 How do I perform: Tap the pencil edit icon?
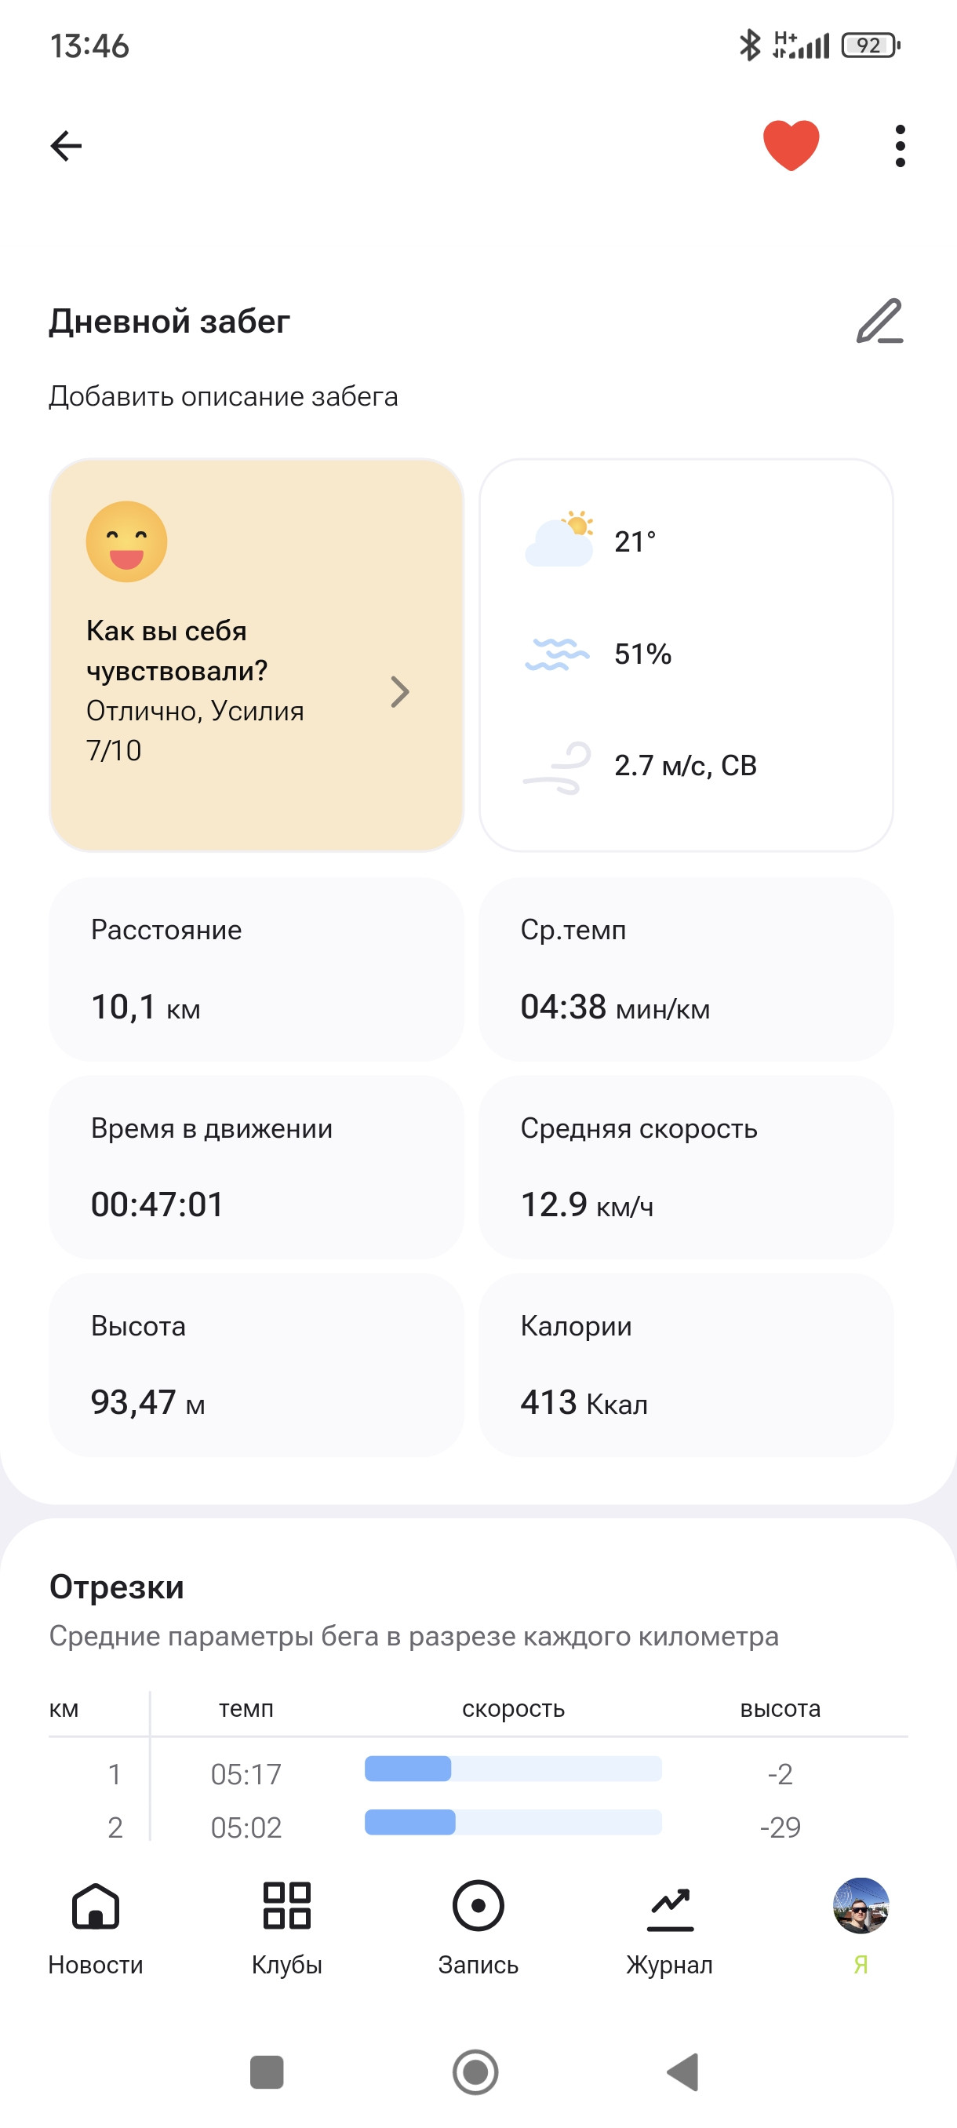tap(879, 320)
